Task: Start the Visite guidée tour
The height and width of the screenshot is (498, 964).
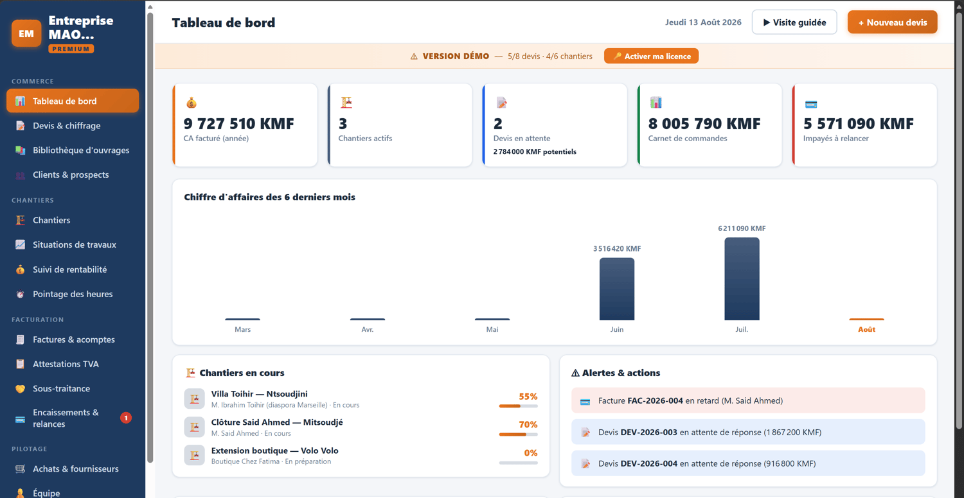Action: click(x=794, y=22)
